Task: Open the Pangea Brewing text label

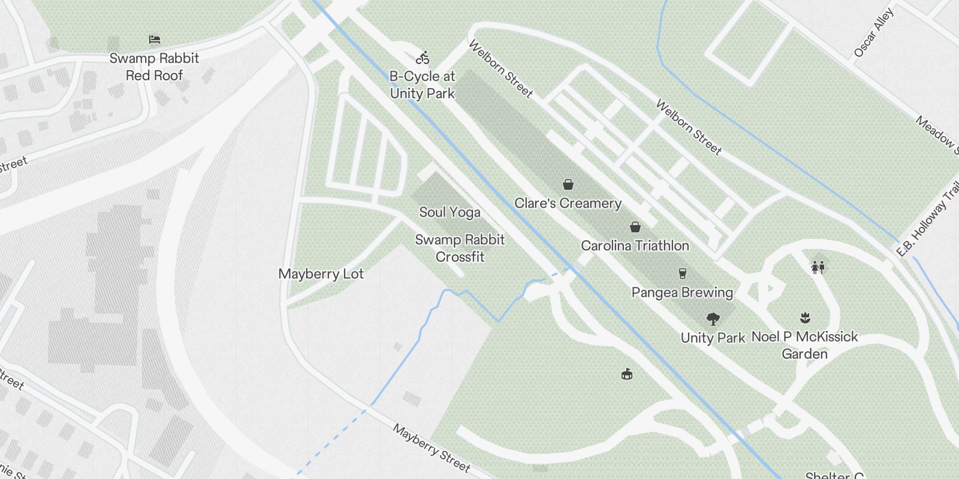Action: [x=682, y=292]
